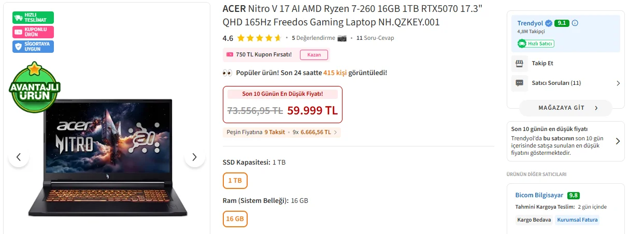
Task: Click the Avantajlı Ürün star badge
Action: coord(35,88)
